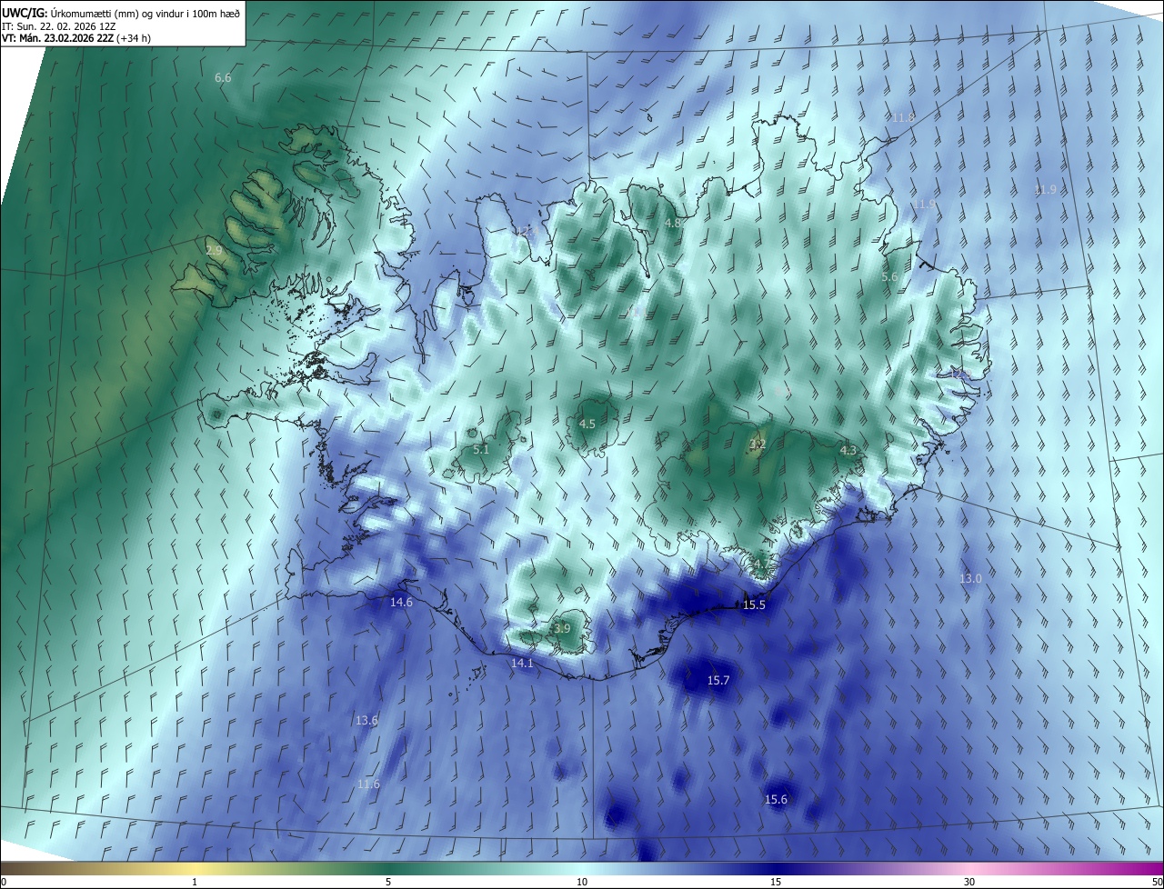Click the 15.5 value on the south coast

point(755,605)
